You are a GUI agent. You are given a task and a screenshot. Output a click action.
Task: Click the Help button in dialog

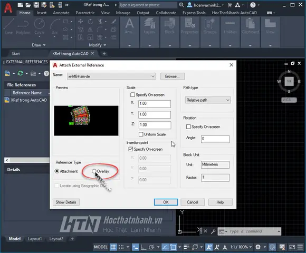pos(220,202)
